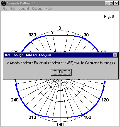The height and width of the screenshot is (127, 120).
Task: Click the OK button in the dialog
Action: (61, 72)
